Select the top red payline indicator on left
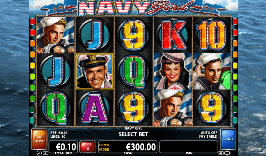The width and height of the screenshot is (266, 156). (32, 21)
